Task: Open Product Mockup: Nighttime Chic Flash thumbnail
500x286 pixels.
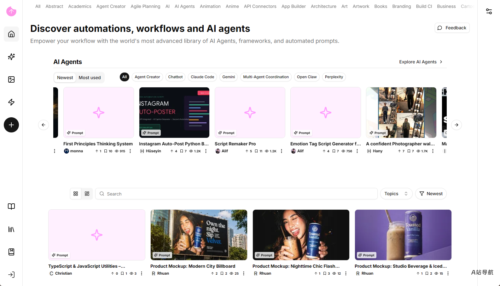Action: point(301,235)
